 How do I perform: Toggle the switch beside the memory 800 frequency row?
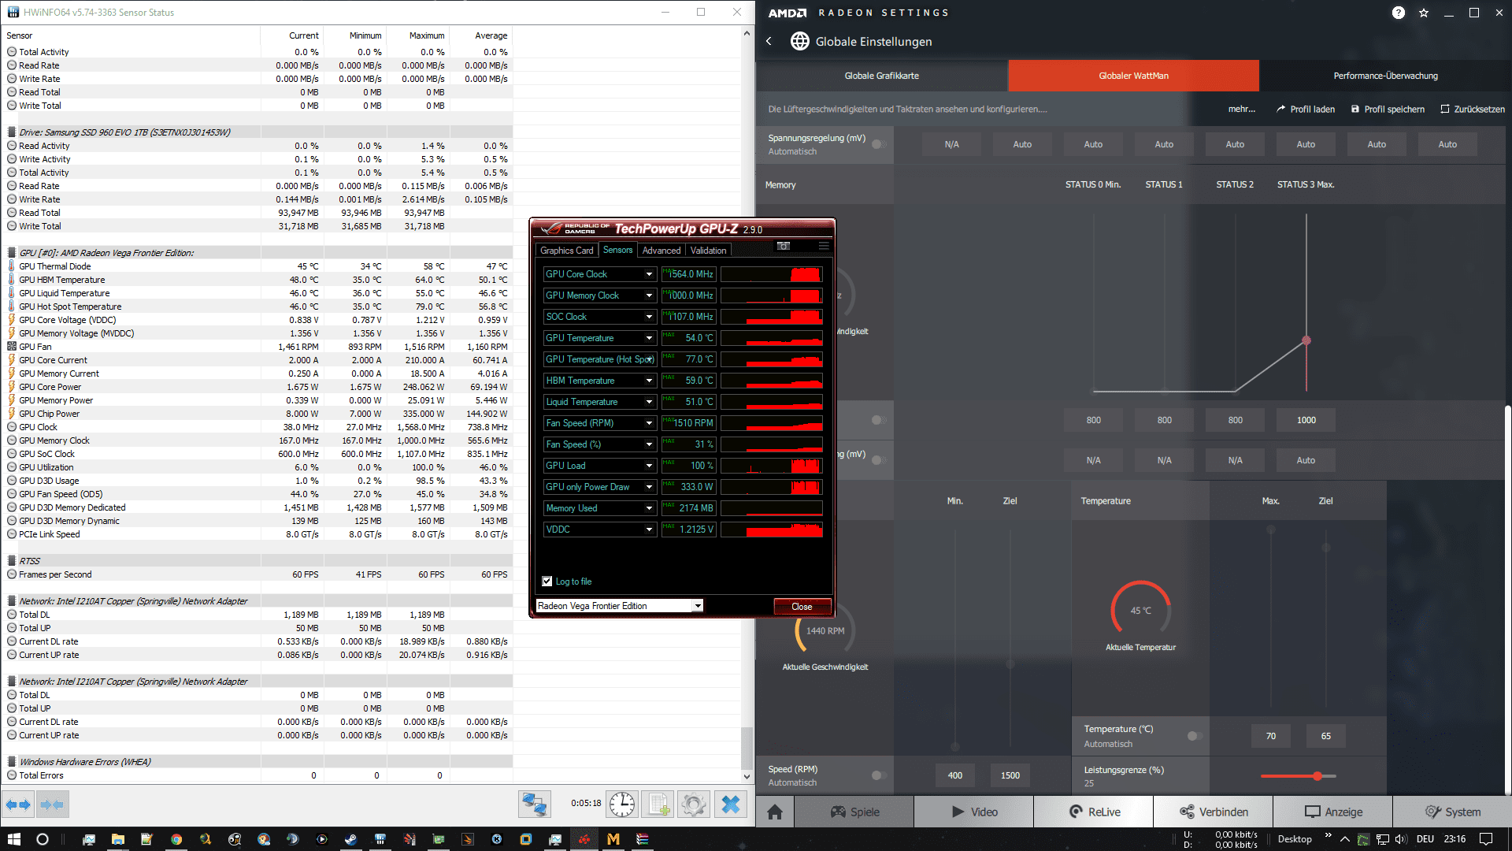pyautogui.click(x=879, y=420)
